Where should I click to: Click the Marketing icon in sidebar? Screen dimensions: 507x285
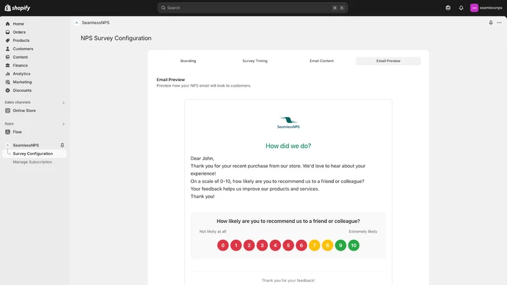tap(8, 82)
